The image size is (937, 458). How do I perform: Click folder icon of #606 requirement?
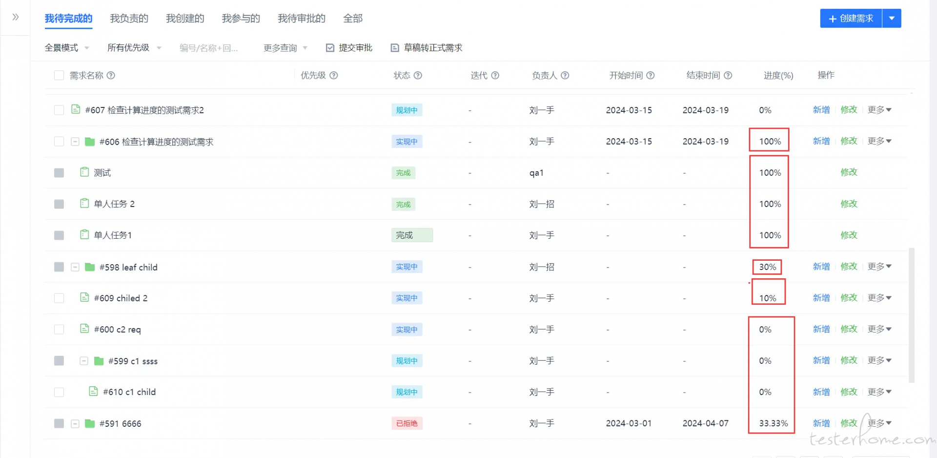(x=90, y=142)
